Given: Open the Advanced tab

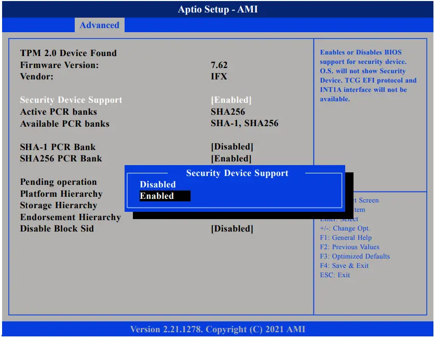Looking at the screenshot, I should [99, 25].
